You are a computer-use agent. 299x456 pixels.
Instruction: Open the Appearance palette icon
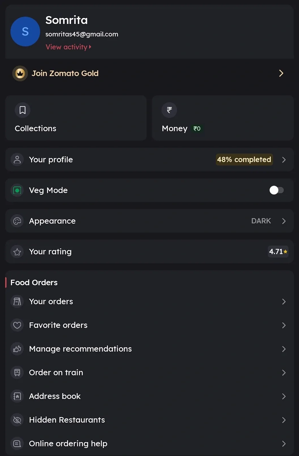[x=17, y=221]
